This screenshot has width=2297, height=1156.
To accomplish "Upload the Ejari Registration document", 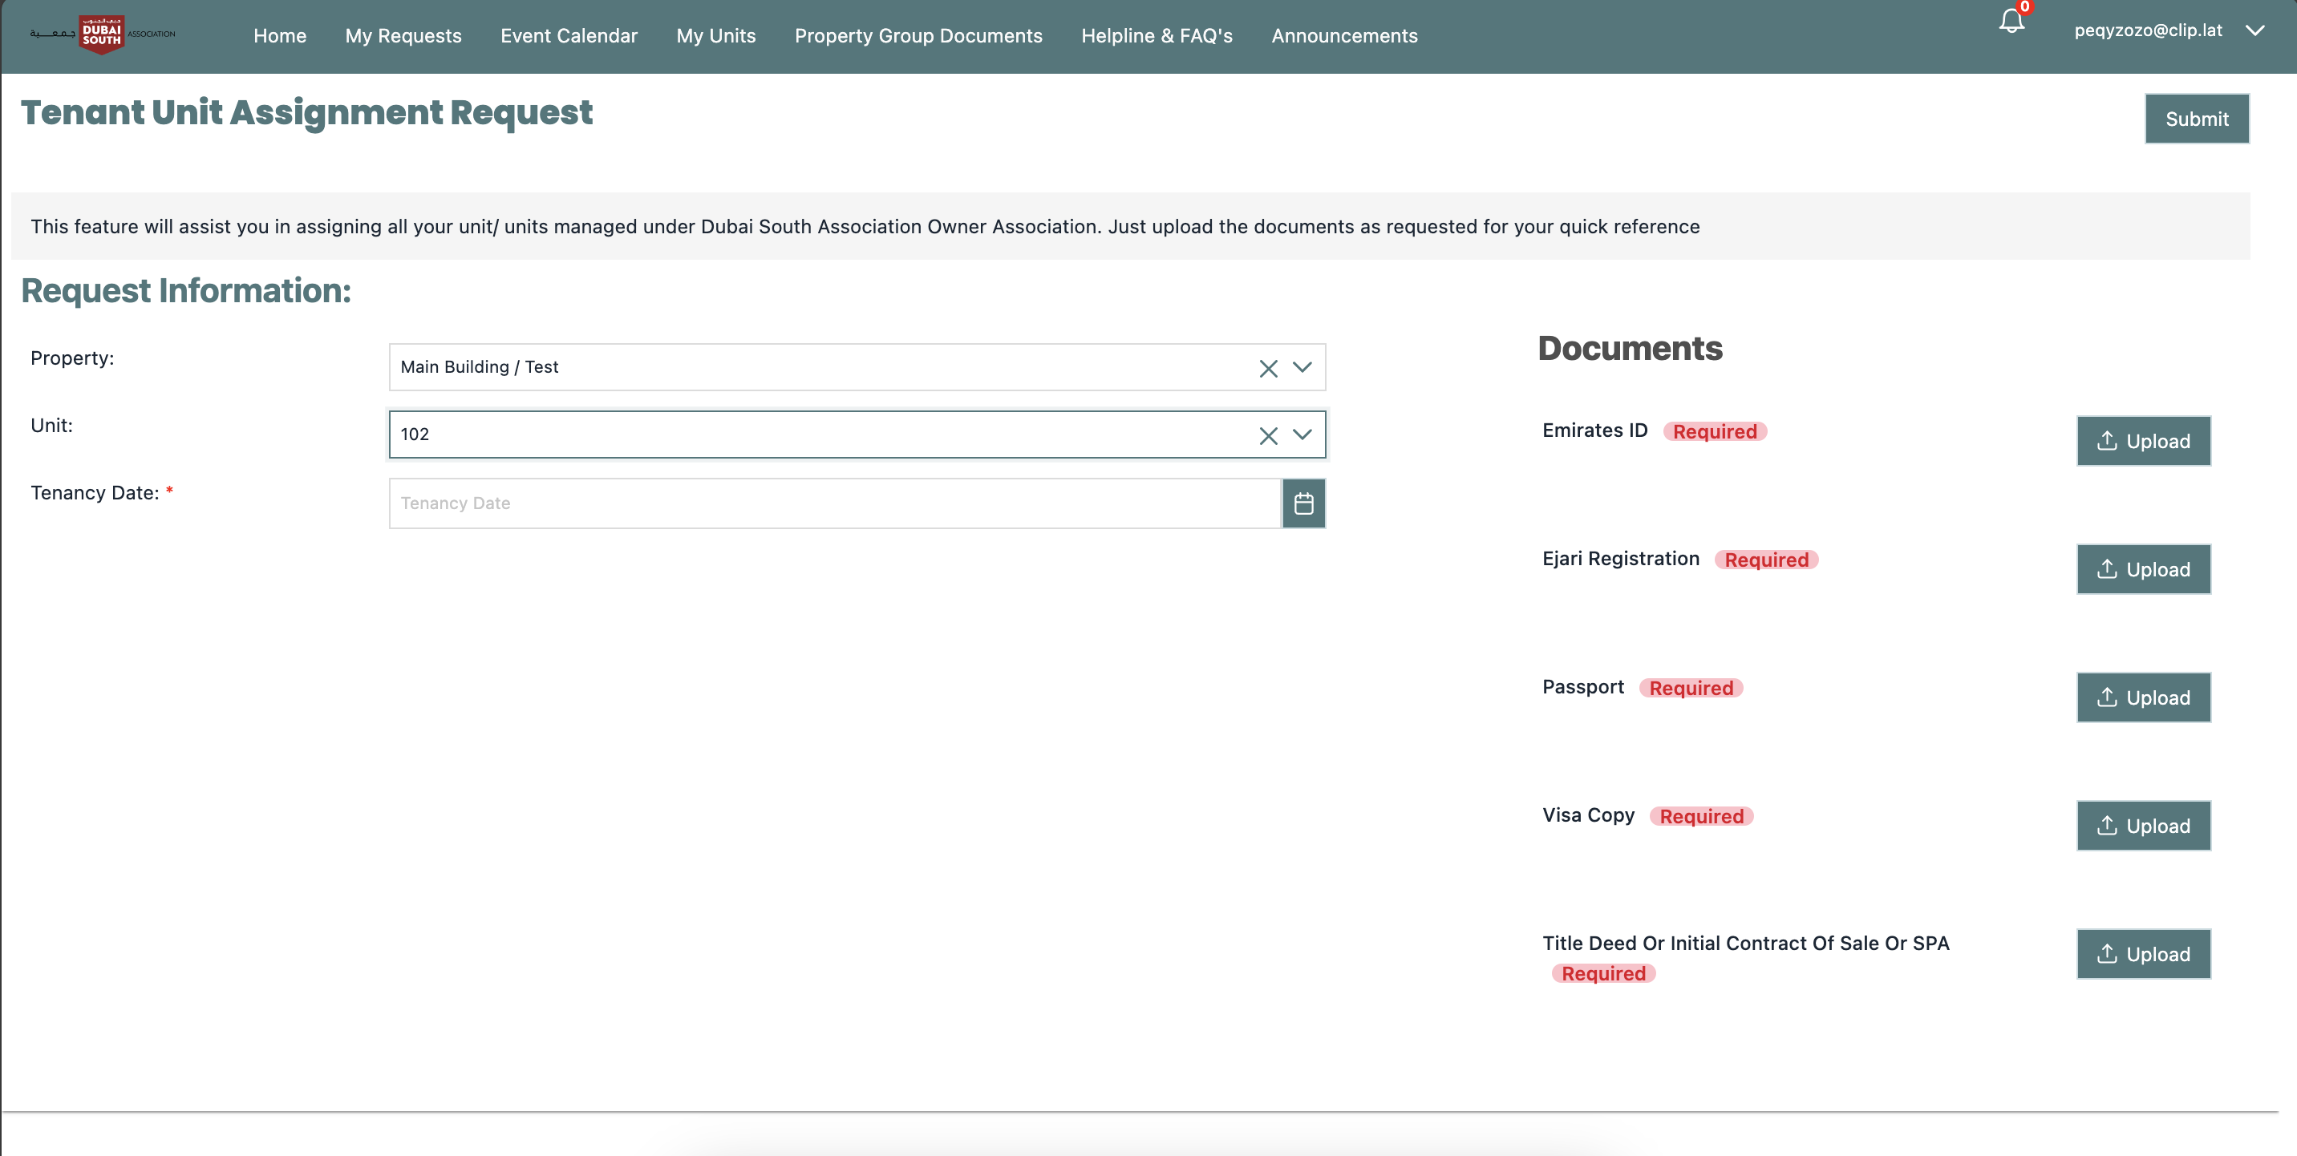I will 2143,569.
